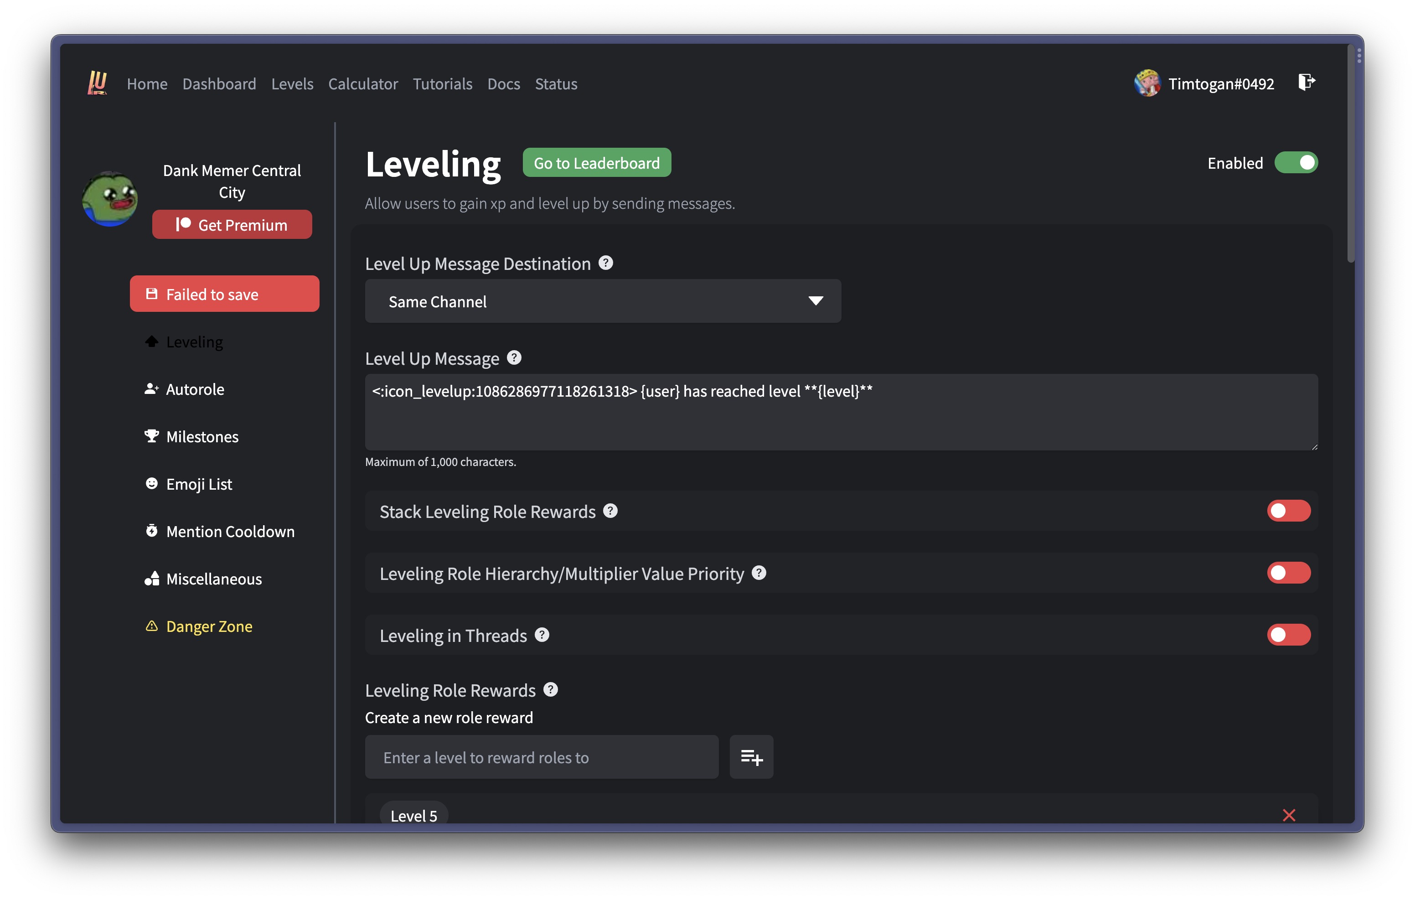Open the Same Channel destination dropdown

pos(602,301)
